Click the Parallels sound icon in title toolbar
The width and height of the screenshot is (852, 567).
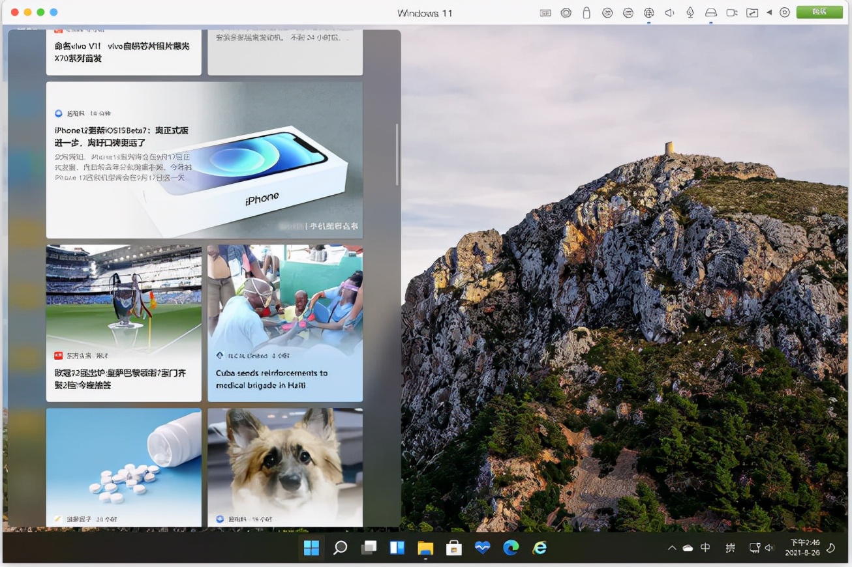[x=669, y=12]
